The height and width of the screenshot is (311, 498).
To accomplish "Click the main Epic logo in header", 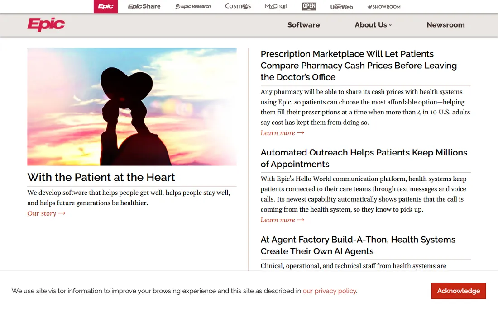I will pos(46,24).
